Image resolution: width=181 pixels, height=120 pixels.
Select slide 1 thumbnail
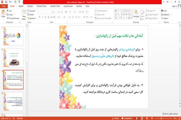pos(13,36)
